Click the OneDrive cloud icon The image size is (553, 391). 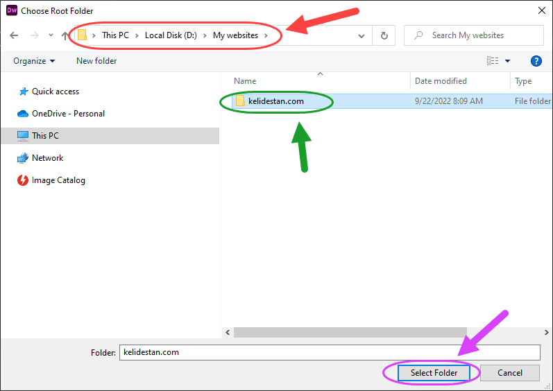(23, 114)
